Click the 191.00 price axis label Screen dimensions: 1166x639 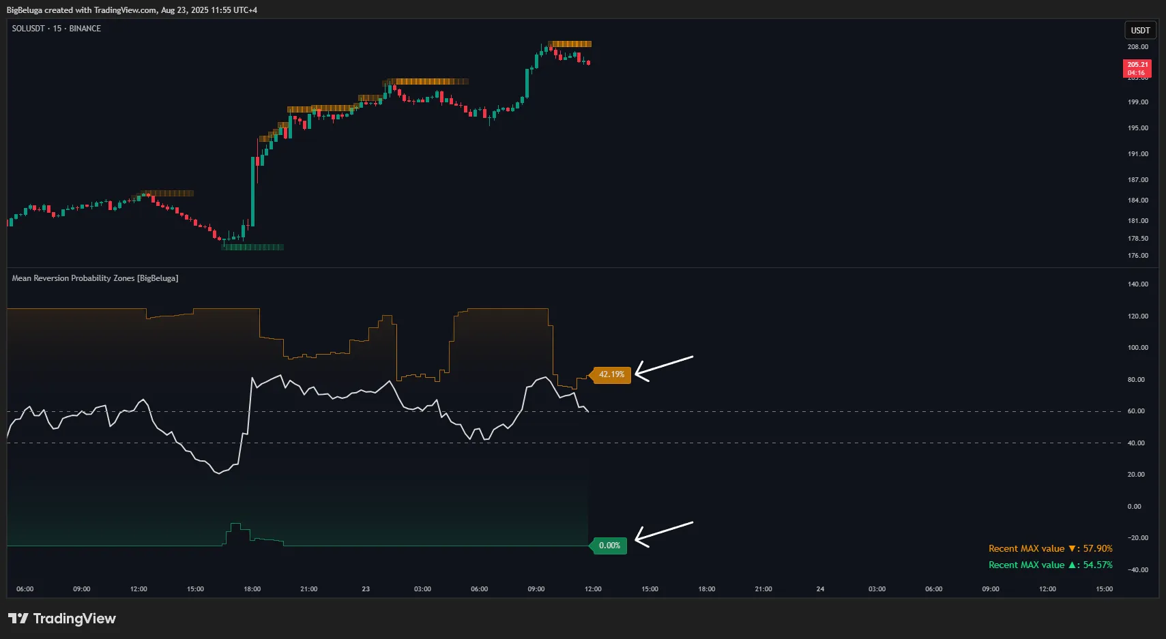(x=1137, y=154)
